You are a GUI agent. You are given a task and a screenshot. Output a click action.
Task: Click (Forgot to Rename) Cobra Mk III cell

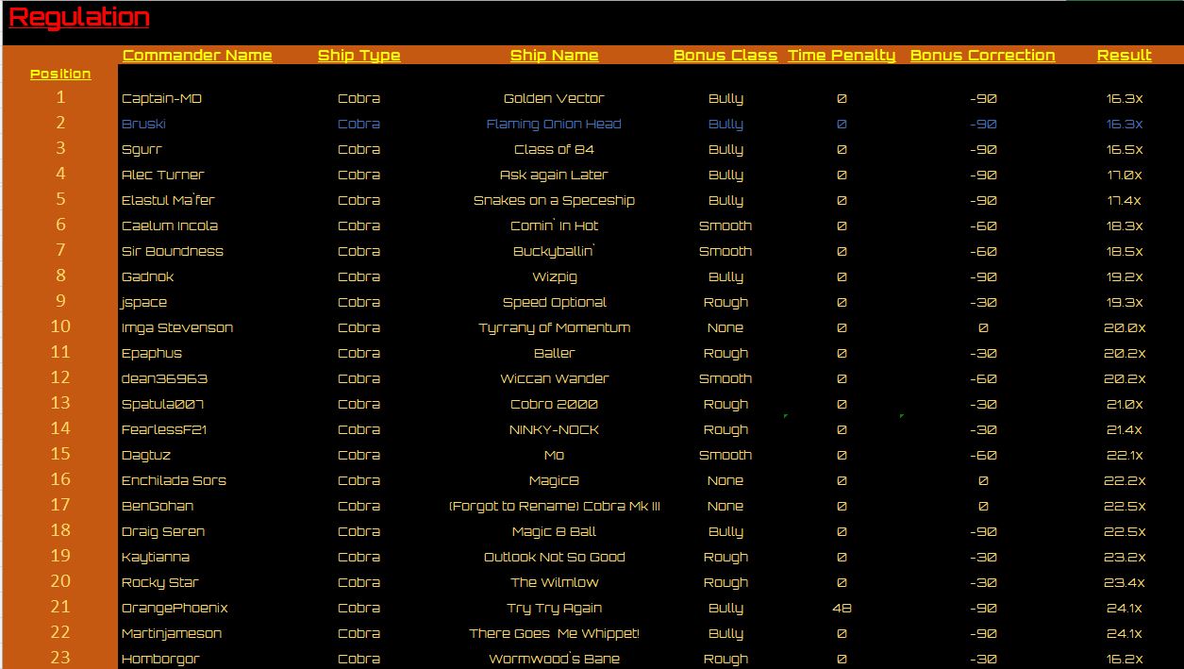(554, 506)
